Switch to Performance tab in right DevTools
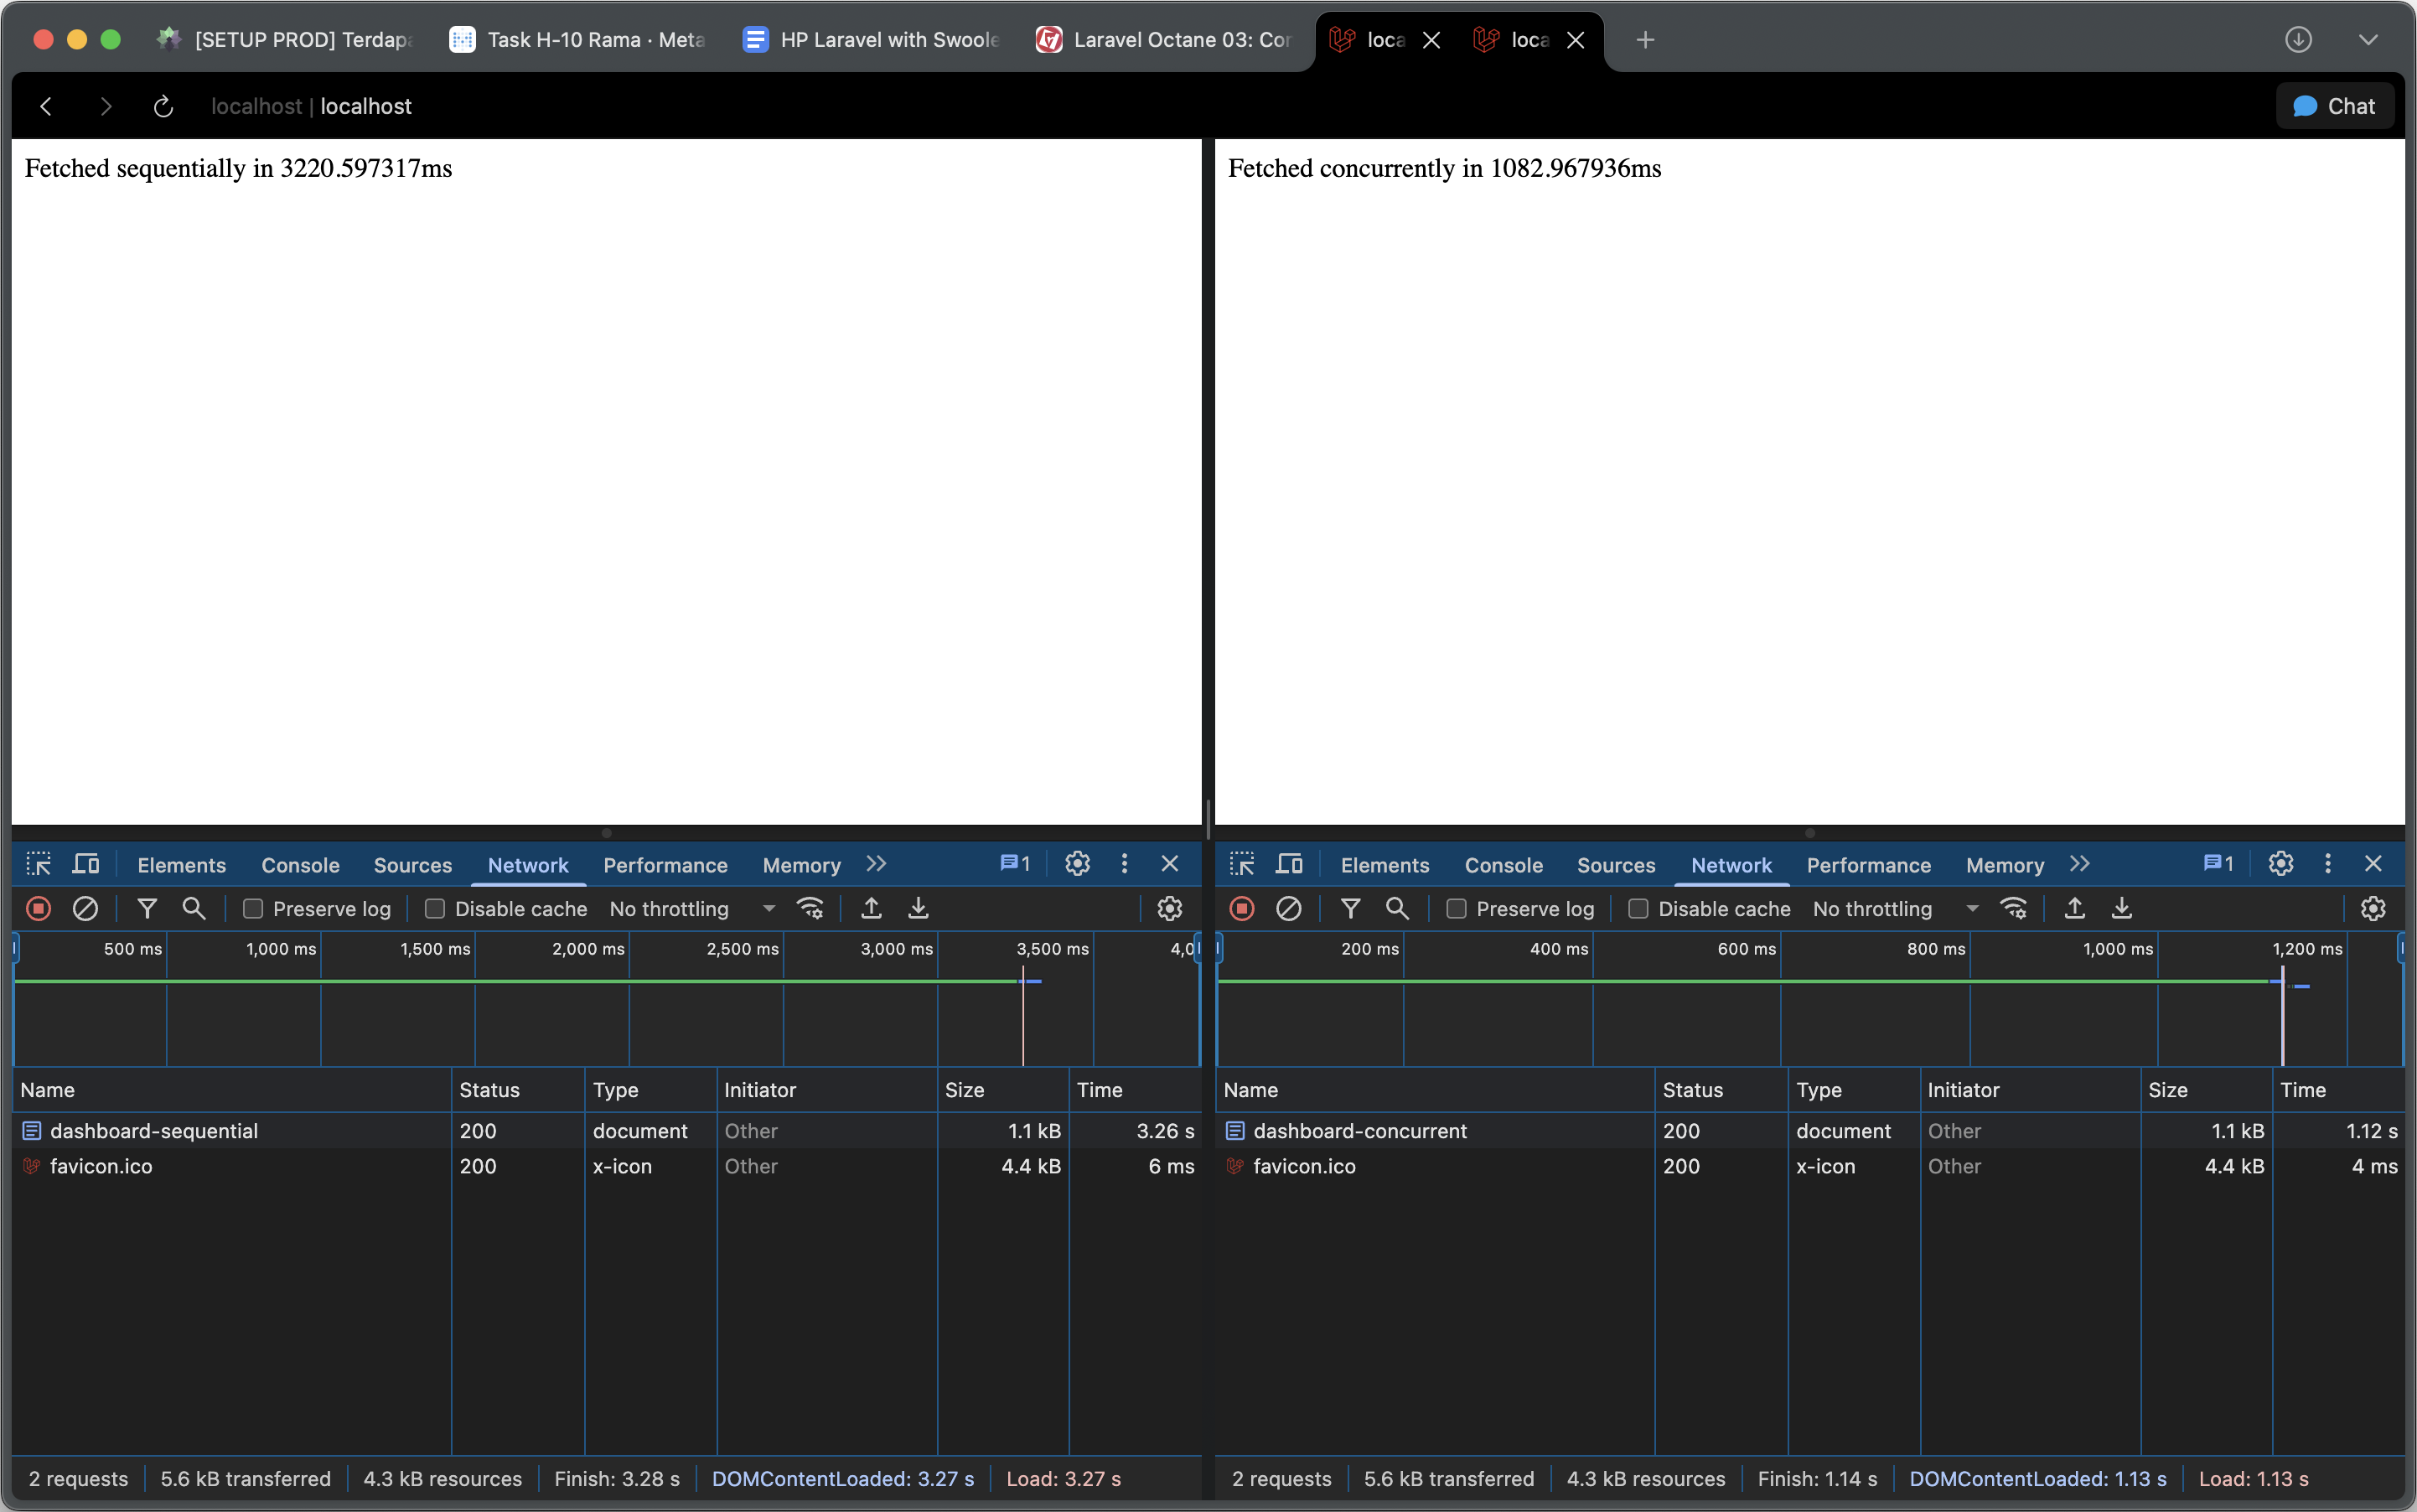Image resolution: width=2417 pixels, height=1512 pixels. click(x=1868, y=866)
